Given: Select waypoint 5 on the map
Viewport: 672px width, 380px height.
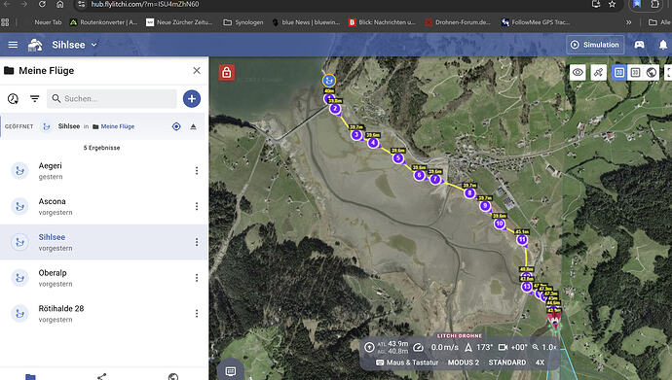Looking at the screenshot, I should pyautogui.click(x=398, y=158).
